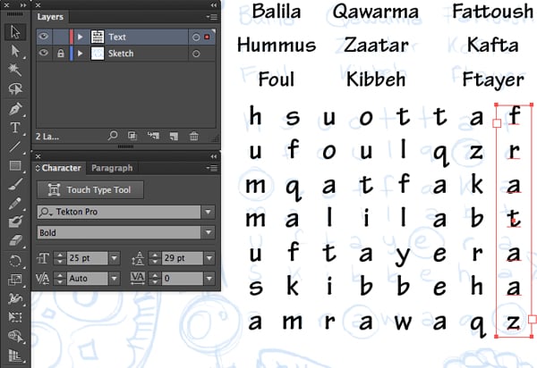Select the Warp tool

15,298
